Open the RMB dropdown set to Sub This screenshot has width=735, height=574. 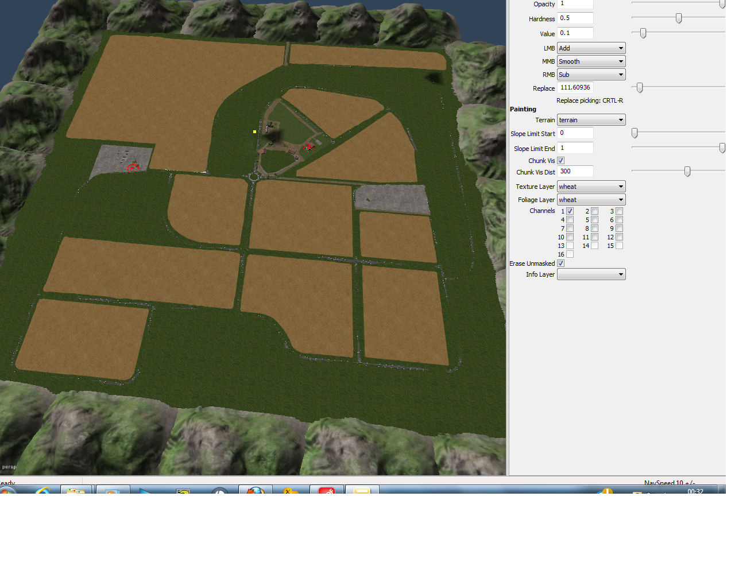tap(591, 75)
